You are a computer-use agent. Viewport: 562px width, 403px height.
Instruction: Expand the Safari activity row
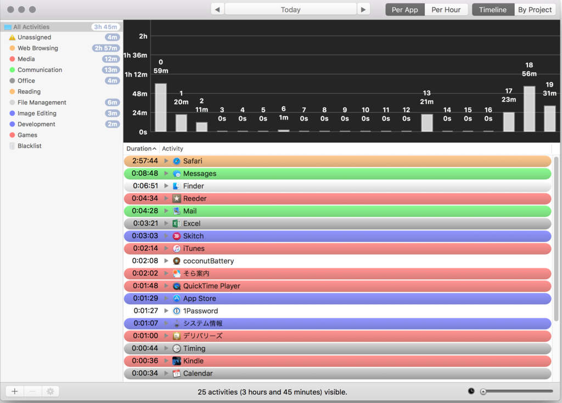point(166,161)
